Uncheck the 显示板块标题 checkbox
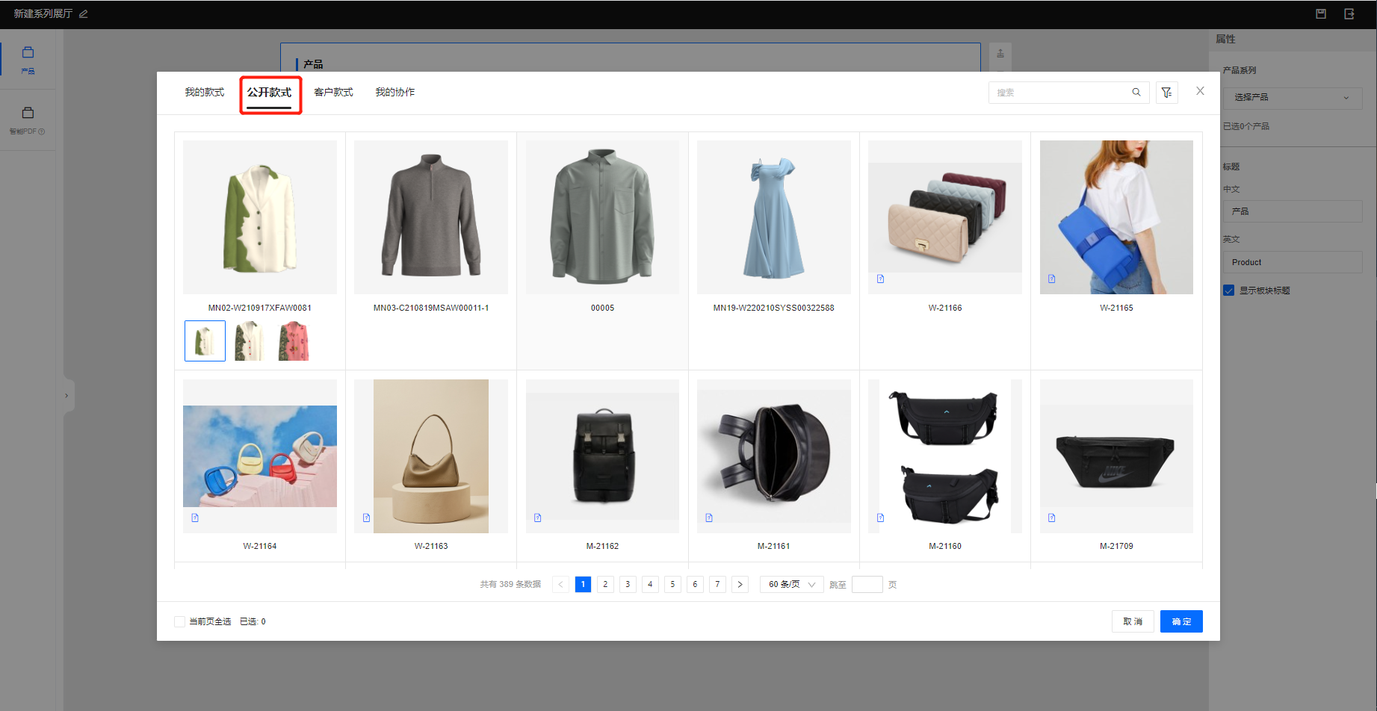The image size is (1377, 711). coord(1228,291)
